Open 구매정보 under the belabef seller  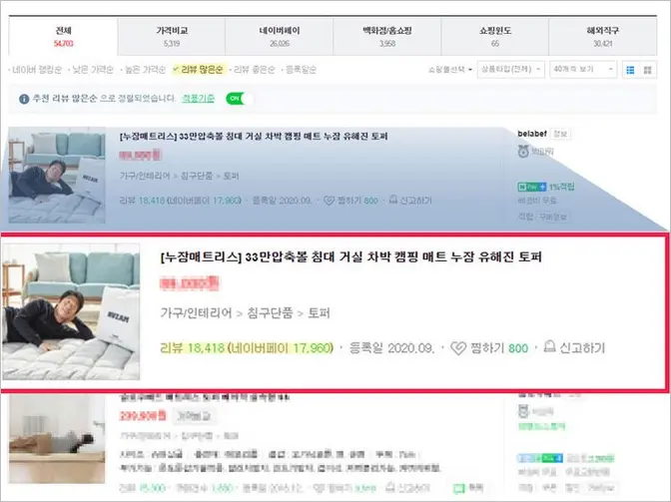coord(553,217)
